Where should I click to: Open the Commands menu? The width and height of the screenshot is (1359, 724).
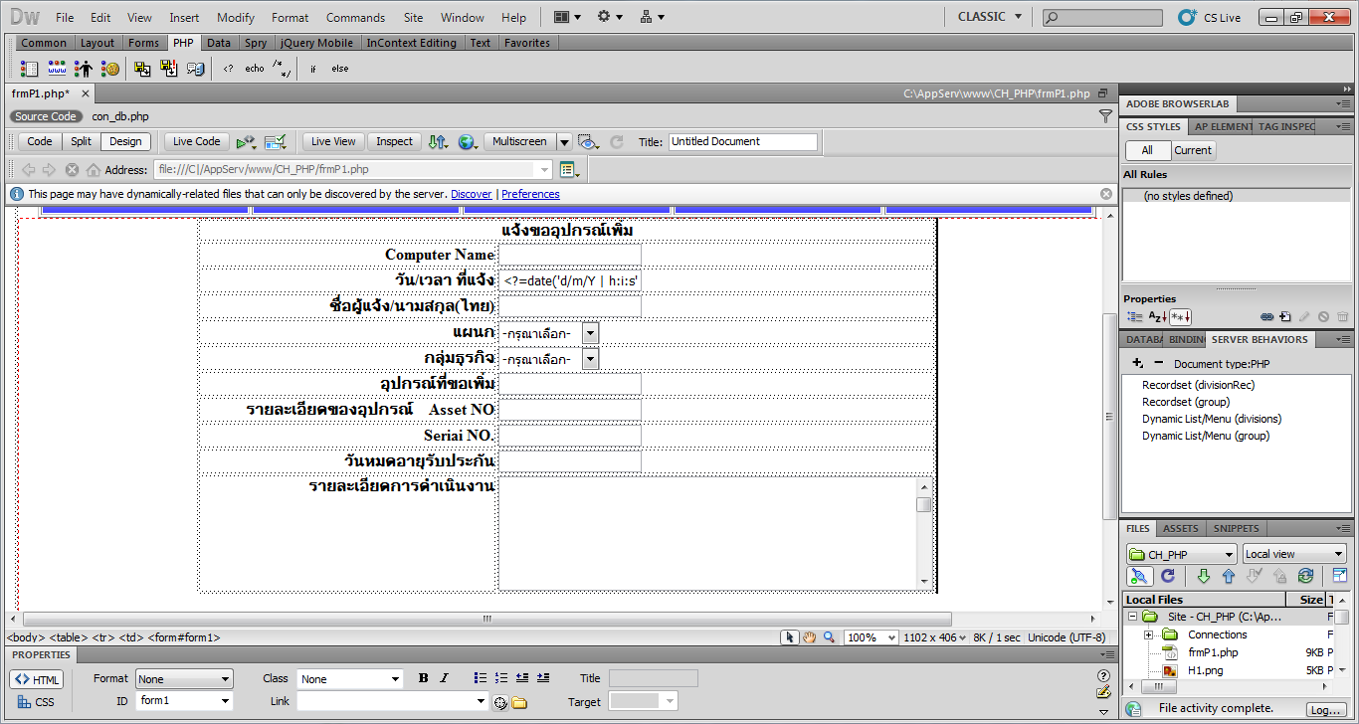(x=355, y=18)
